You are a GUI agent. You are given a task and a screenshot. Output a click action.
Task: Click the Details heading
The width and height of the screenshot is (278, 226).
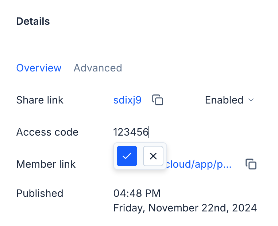tap(33, 21)
